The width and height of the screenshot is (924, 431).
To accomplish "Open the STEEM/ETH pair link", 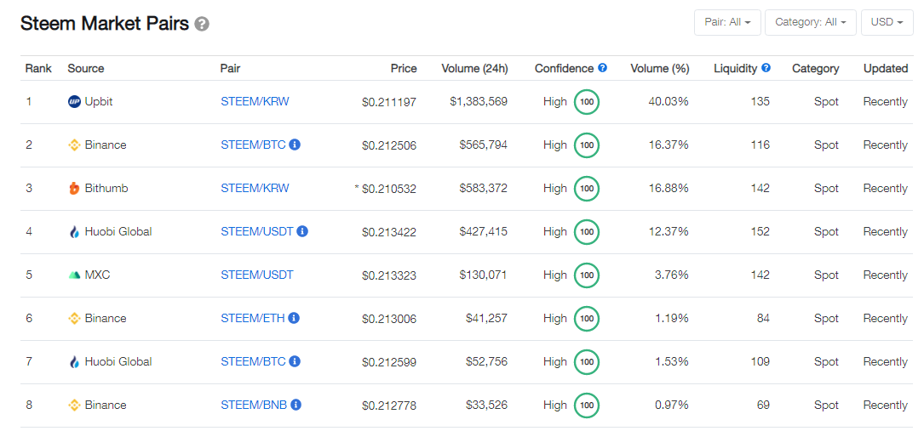I will (x=253, y=318).
